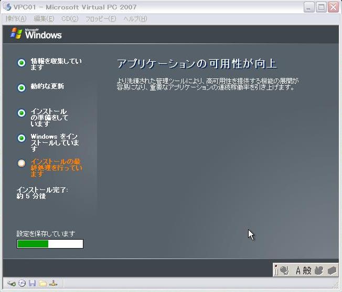342x292 pixels.
Task: Minimize the Virtual PC window
Action: 308,7
